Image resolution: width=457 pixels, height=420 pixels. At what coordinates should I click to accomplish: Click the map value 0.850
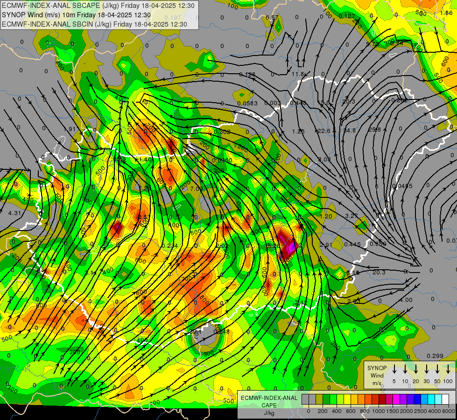(378, 244)
